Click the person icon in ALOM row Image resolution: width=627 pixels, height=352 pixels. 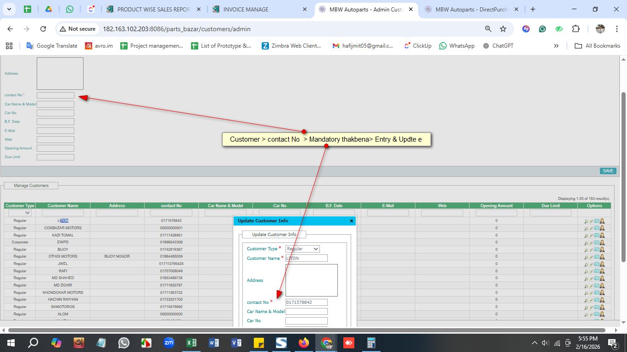602,314
